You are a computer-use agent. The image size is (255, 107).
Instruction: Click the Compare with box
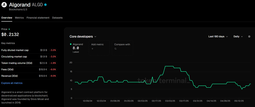122,48
